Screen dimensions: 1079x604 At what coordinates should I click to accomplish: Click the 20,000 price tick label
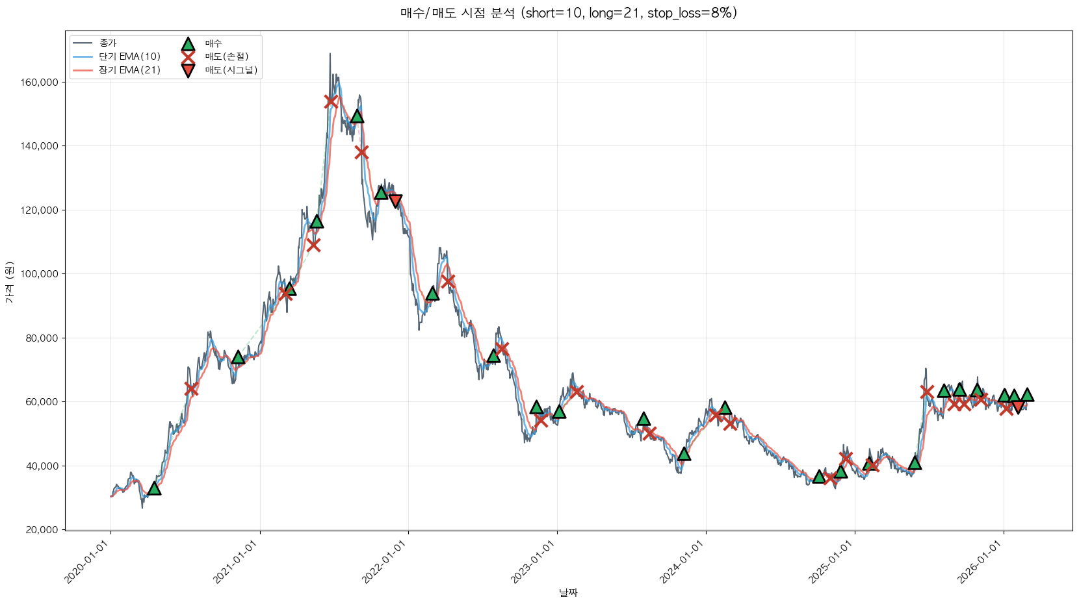(x=42, y=530)
